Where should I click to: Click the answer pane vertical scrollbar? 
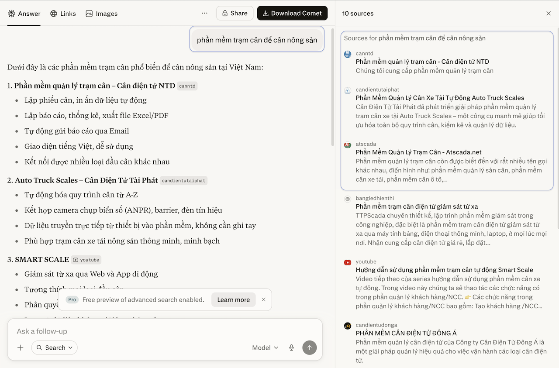[x=333, y=87]
